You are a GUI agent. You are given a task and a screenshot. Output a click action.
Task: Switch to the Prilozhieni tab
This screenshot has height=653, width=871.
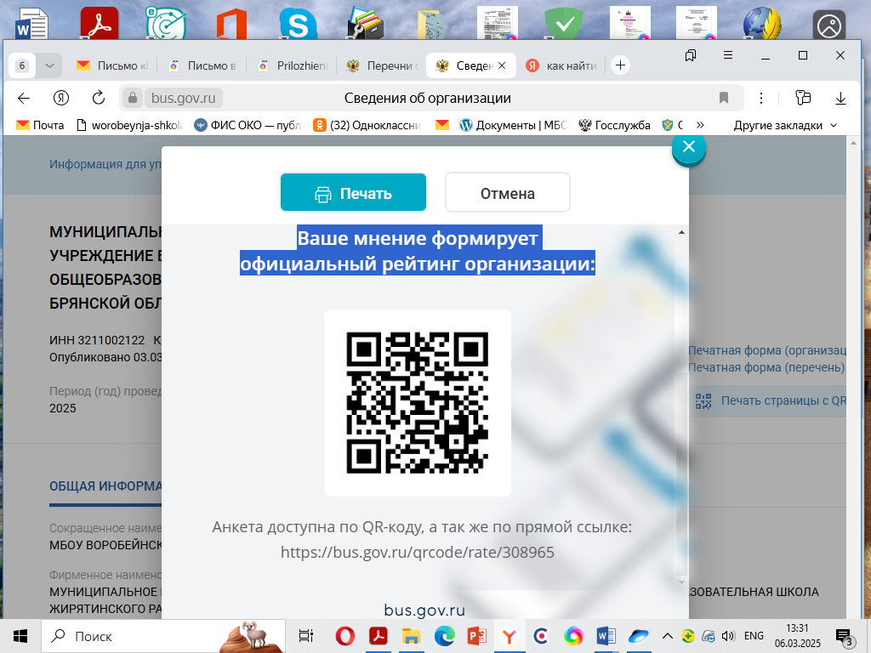(x=293, y=65)
